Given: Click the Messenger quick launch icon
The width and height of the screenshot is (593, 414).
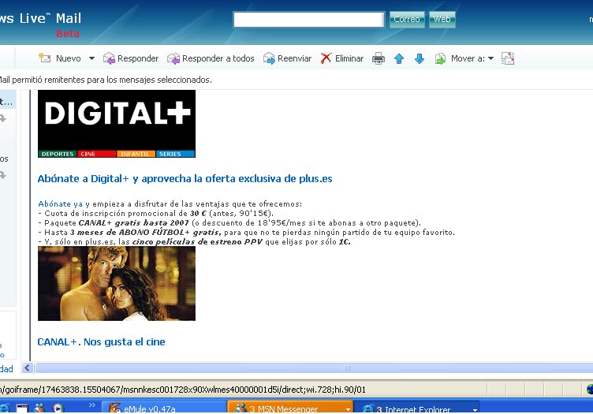Looking at the screenshot, I should 39,408.
